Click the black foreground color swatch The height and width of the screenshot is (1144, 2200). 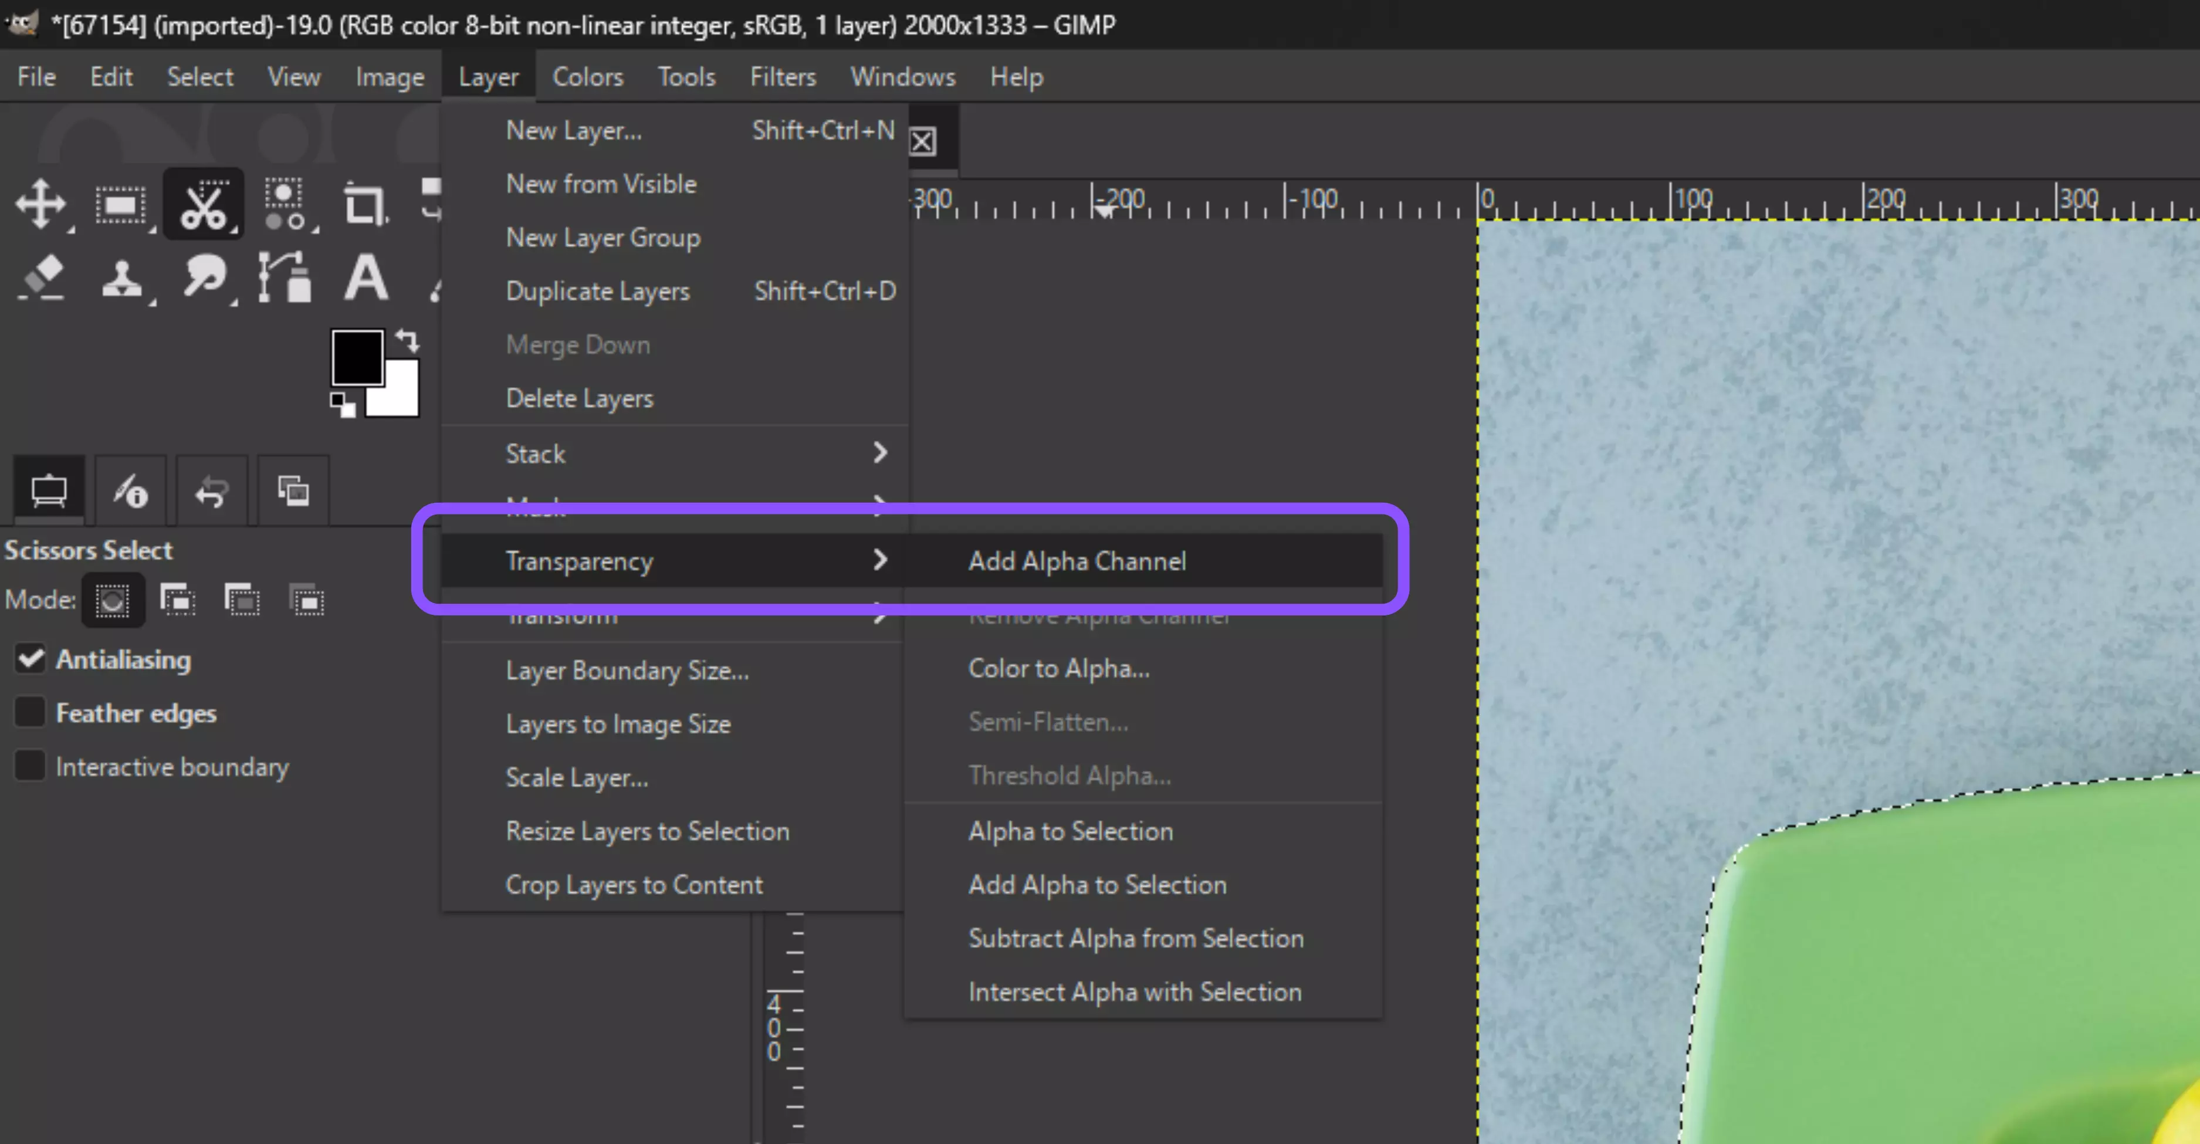coord(356,356)
